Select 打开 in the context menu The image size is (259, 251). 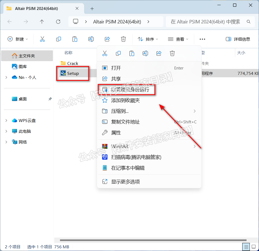tap(149, 68)
